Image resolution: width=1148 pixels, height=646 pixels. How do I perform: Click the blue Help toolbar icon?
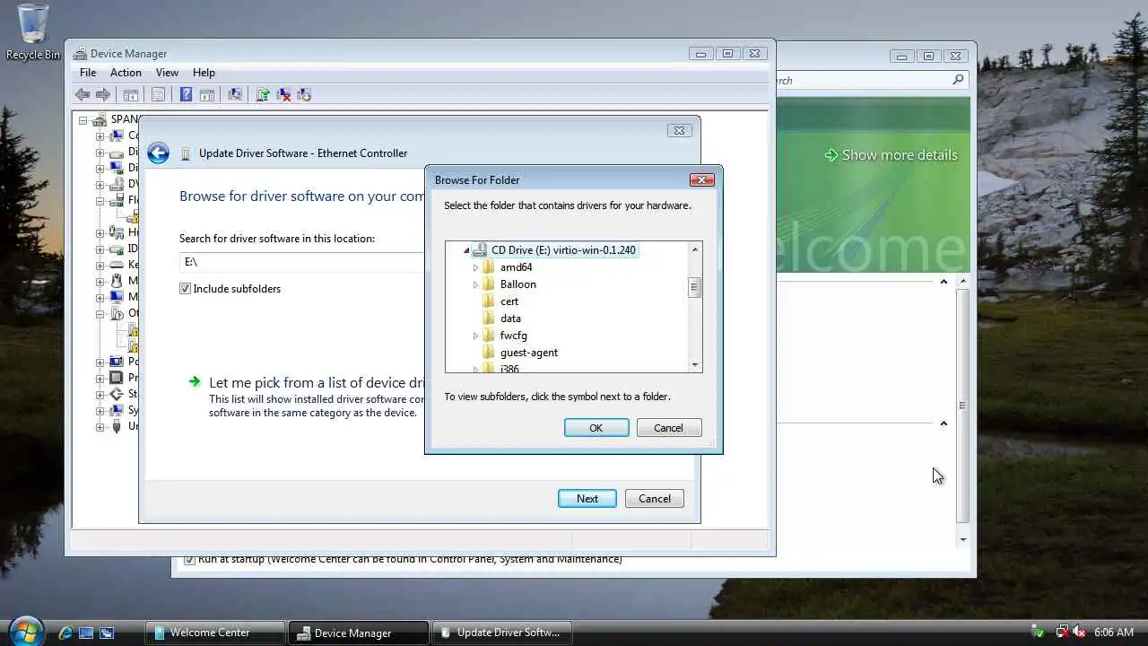[x=186, y=94]
